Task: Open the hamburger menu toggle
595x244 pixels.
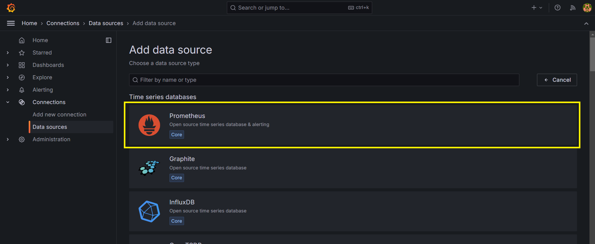Action: click(x=11, y=23)
